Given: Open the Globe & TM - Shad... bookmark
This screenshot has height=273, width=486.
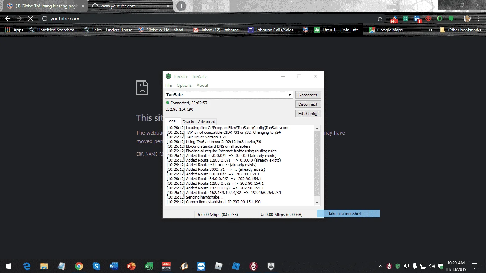Looking at the screenshot, I should click(x=162, y=30).
